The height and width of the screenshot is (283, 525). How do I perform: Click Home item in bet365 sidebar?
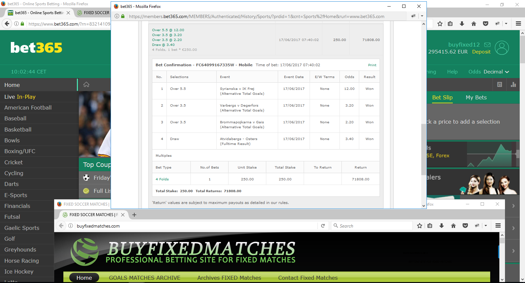[38, 85]
